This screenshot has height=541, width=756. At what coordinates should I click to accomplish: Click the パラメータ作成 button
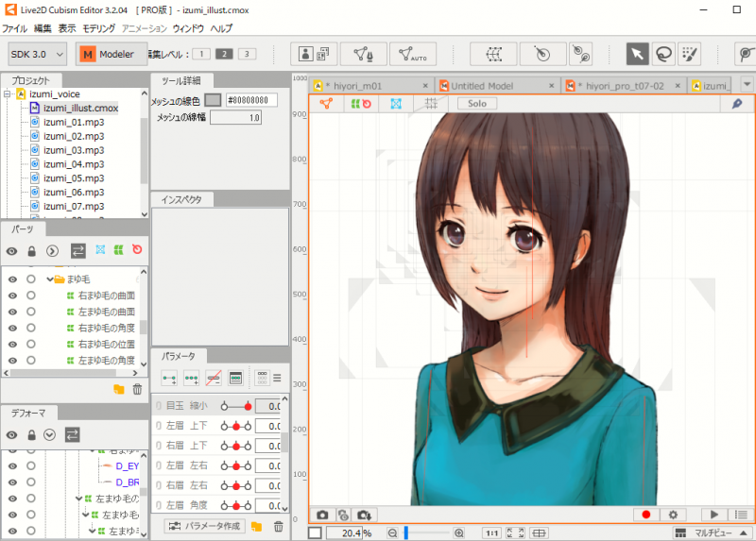[205, 526]
